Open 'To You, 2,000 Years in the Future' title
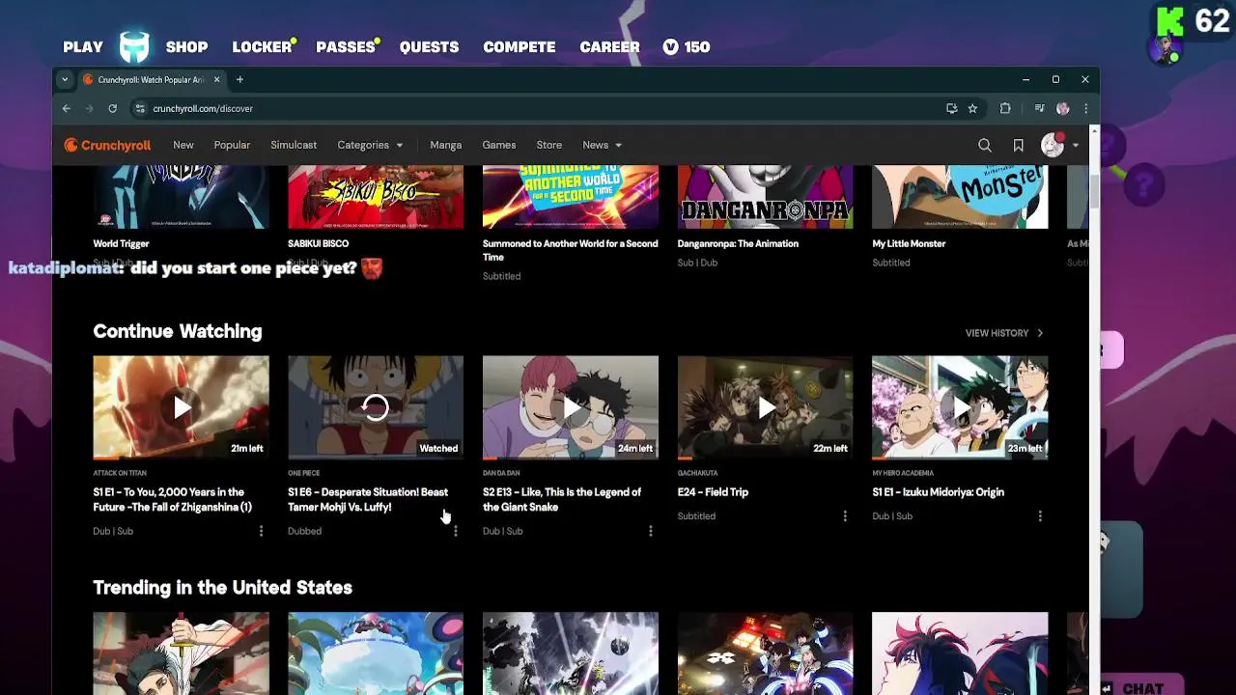 pyautogui.click(x=172, y=499)
